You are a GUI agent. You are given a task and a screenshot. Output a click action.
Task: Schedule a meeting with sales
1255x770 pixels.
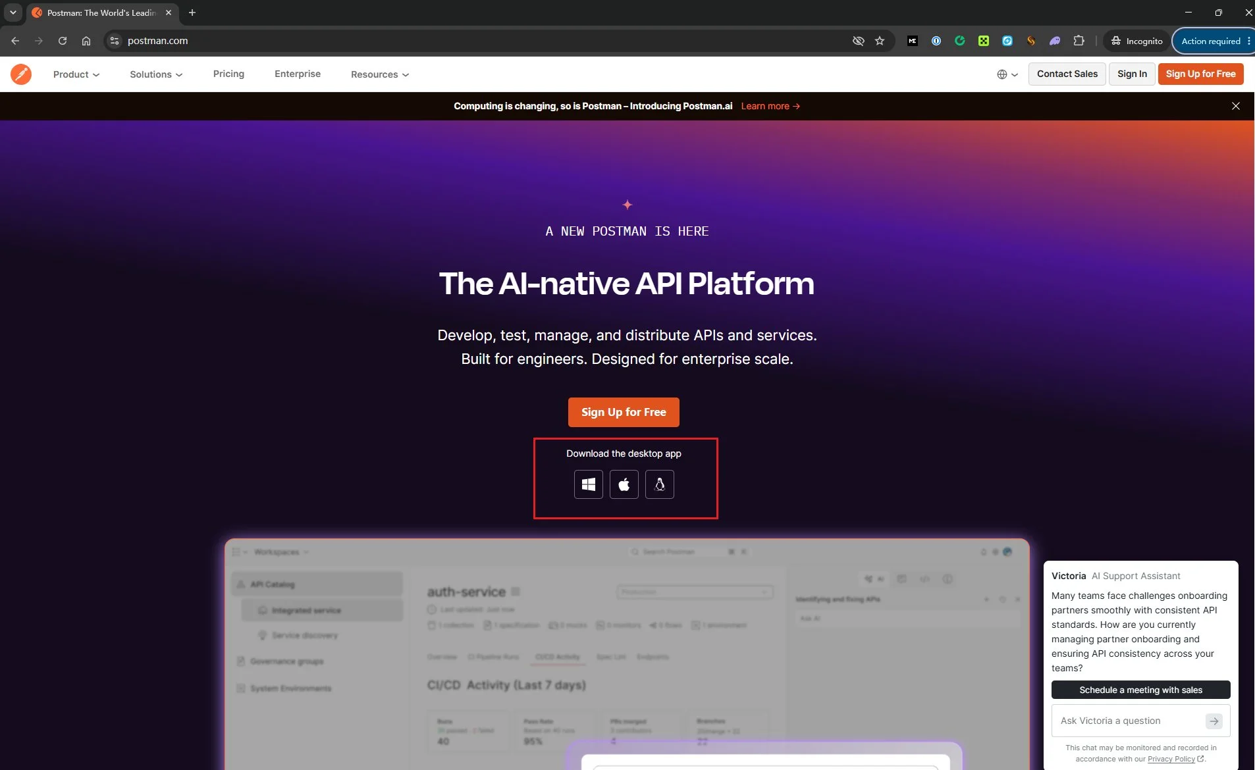[x=1140, y=690]
